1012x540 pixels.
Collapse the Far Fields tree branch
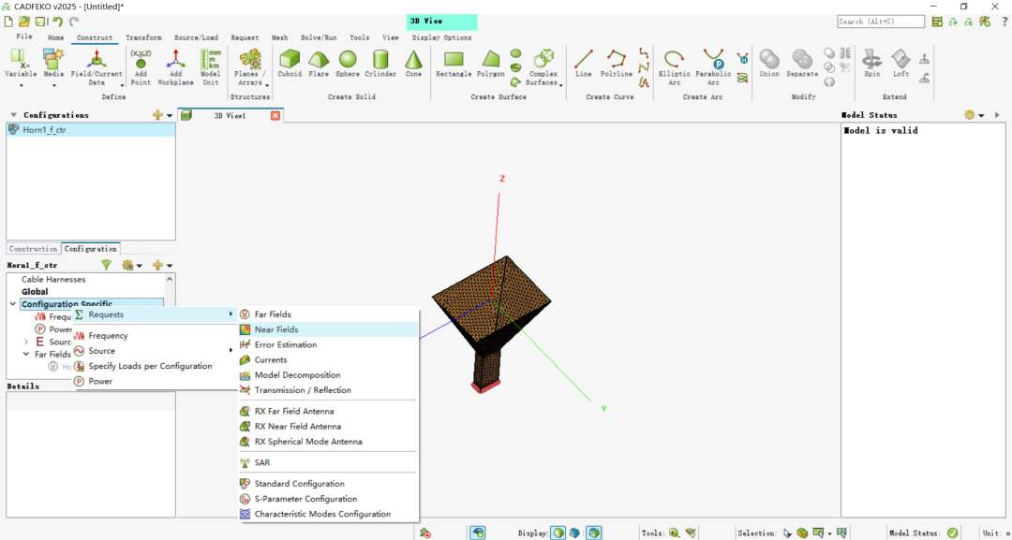click(26, 355)
